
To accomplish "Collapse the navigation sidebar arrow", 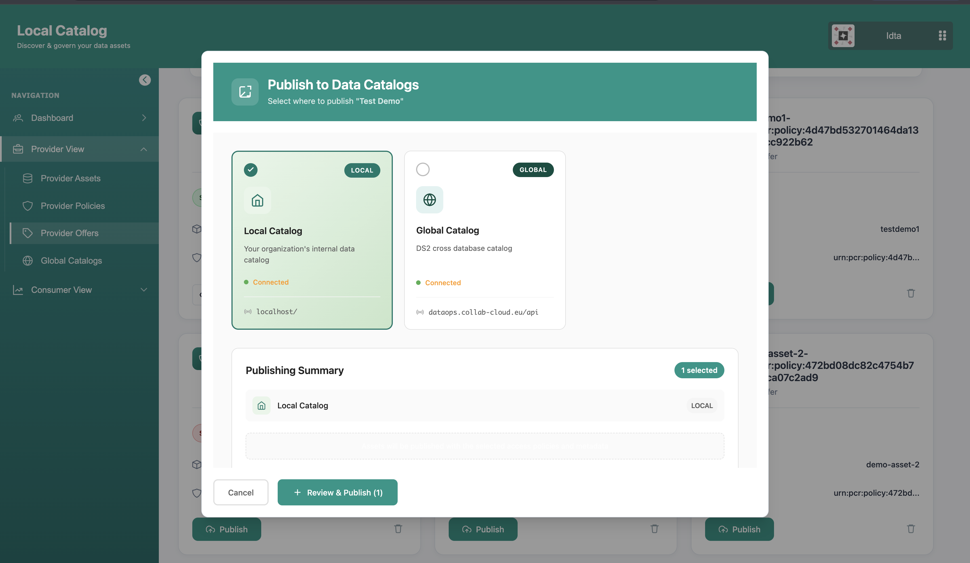I will pyautogui.click(x=145, y=80).
